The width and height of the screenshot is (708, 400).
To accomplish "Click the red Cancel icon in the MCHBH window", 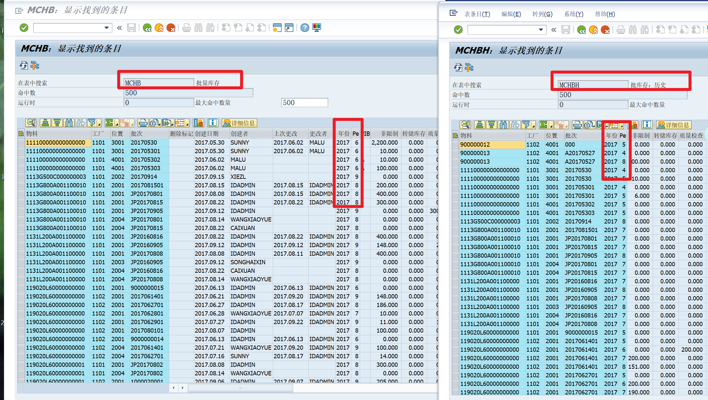I will (x=605, y=30).
